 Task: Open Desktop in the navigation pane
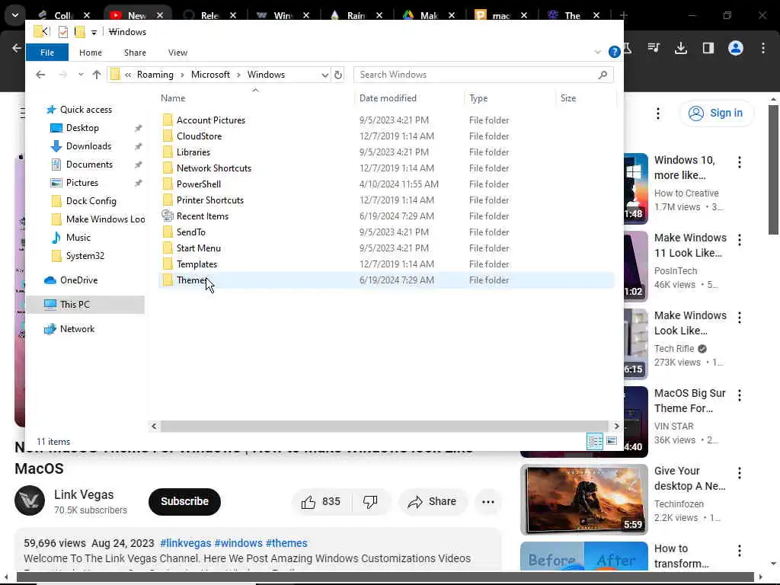82,128
